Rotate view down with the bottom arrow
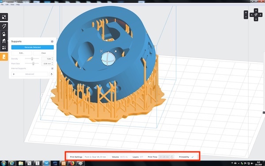 (256, 19)
